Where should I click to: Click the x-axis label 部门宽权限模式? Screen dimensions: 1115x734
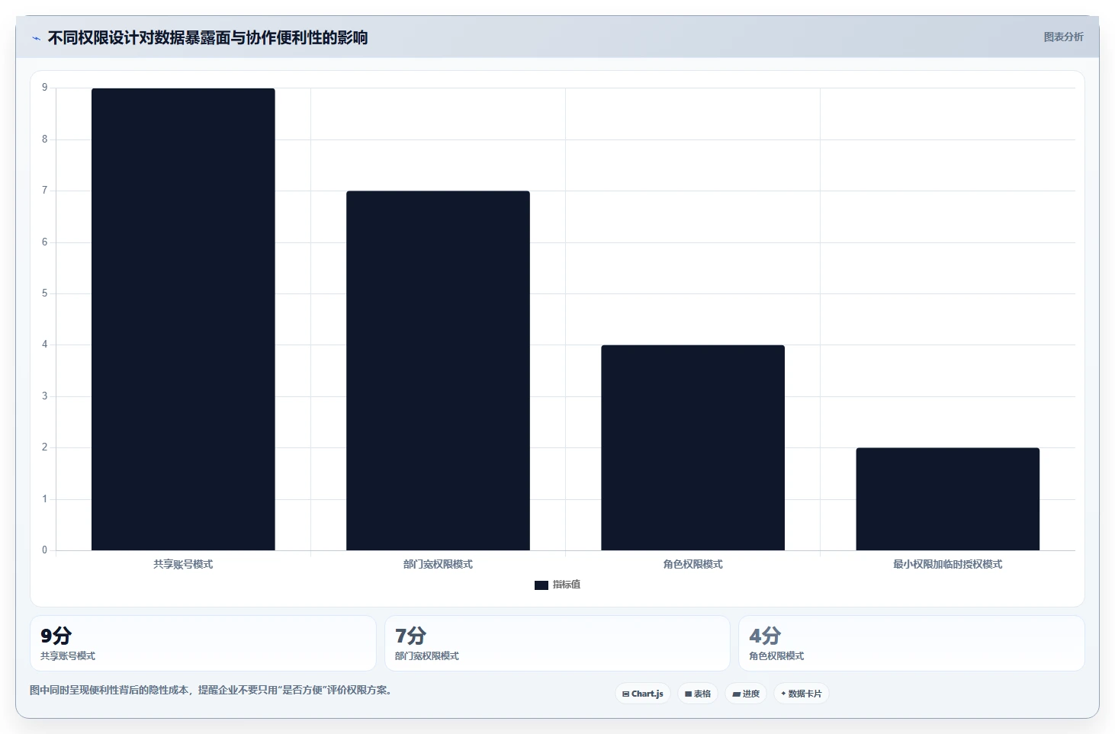[438, 565]
